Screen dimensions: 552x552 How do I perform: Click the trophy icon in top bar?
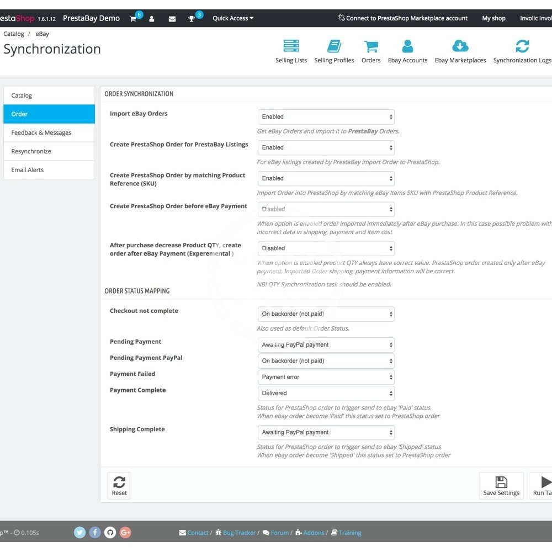[x=192, y=19]
